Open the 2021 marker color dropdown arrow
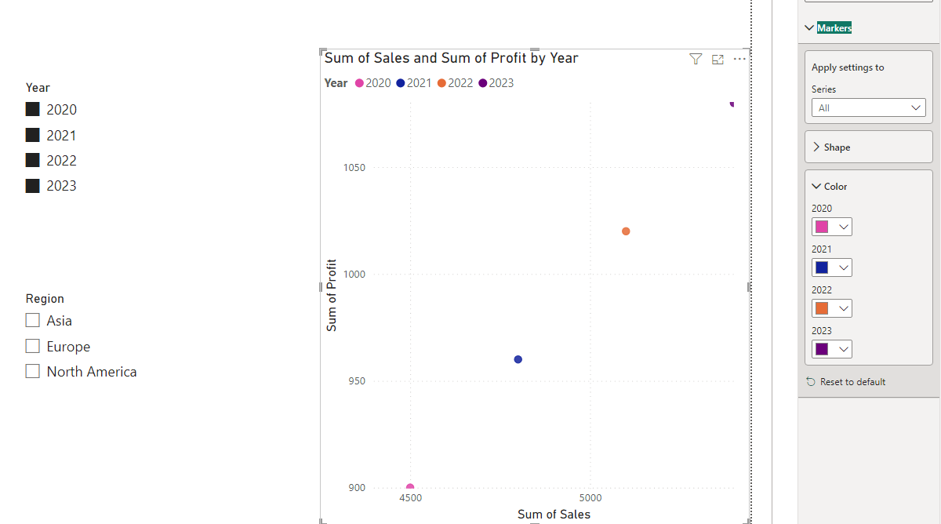The width and height of the screenshot is (941, 524). coord(844,267)
